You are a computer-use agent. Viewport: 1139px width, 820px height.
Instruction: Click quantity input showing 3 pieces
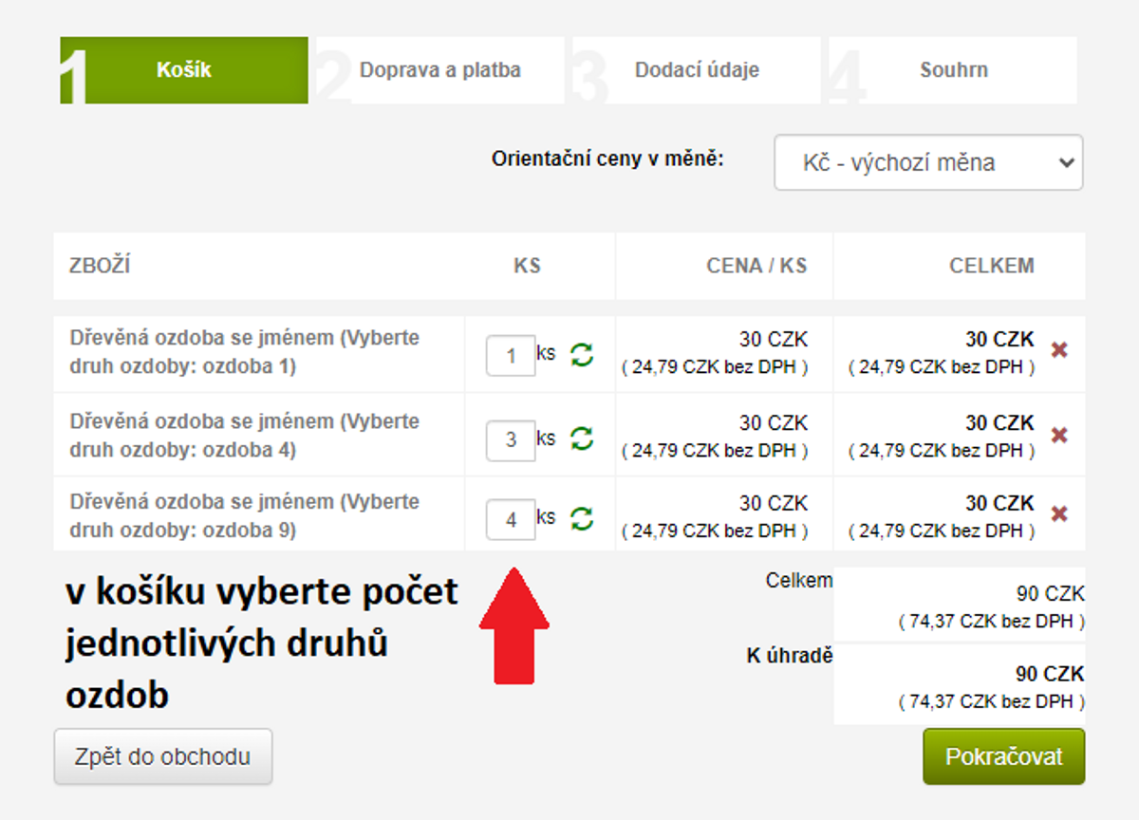point(511,439)
